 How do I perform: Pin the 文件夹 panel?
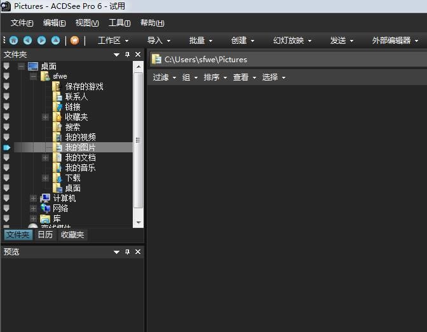coord(127,55)
